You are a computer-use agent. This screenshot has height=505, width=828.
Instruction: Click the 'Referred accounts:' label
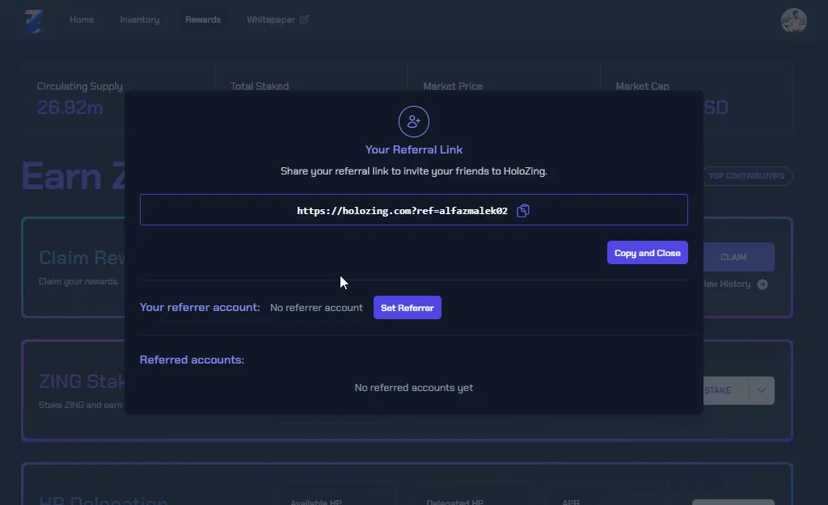coord(192,360)
